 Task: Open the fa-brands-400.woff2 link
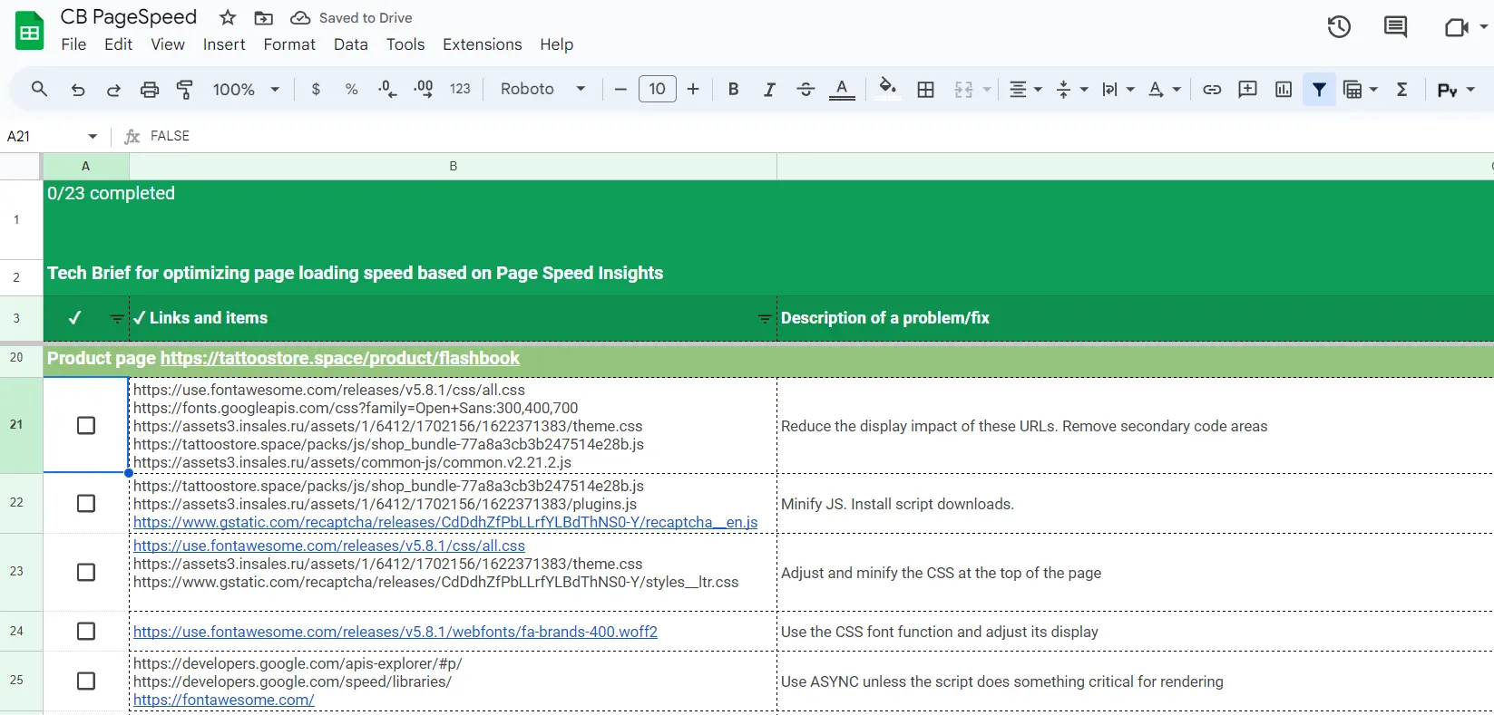tap(395, 632)
